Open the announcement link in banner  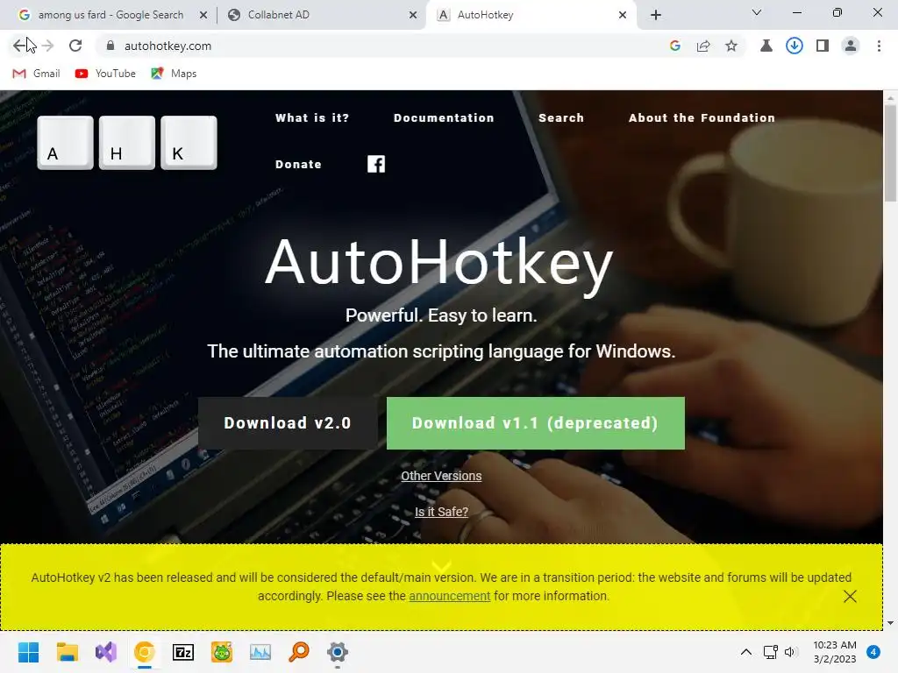pyautogui.click(x=450, y=596)
